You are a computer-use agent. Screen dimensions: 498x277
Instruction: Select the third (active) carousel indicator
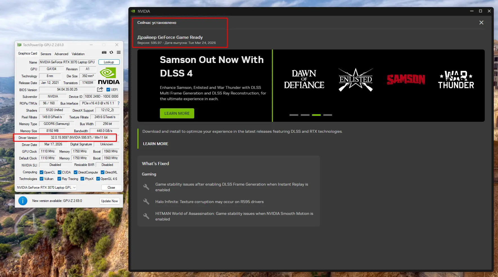point(316,115)
